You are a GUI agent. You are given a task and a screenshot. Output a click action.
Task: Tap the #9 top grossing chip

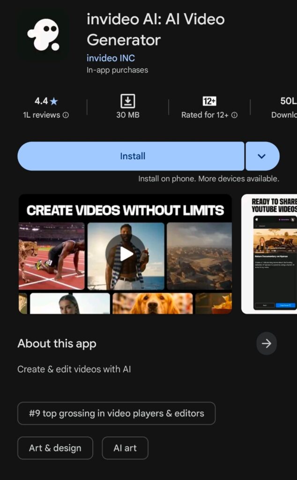coord(117,413)
